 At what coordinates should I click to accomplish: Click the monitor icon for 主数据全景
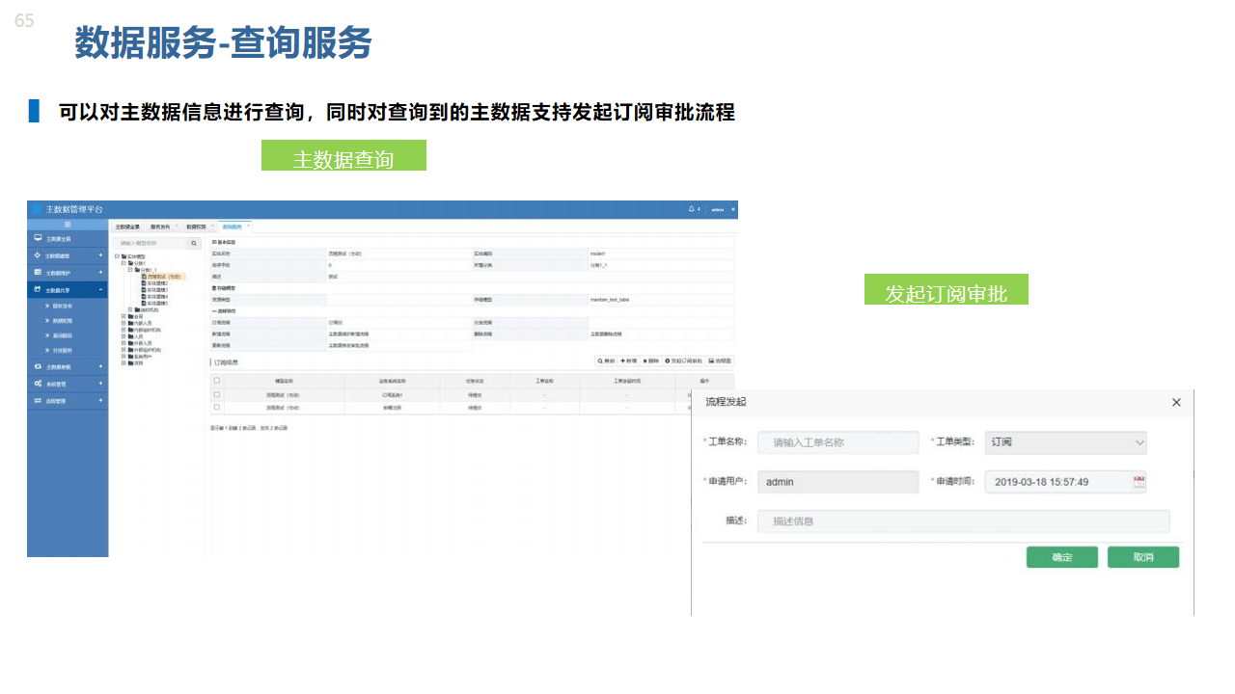(x=38, y=238)
